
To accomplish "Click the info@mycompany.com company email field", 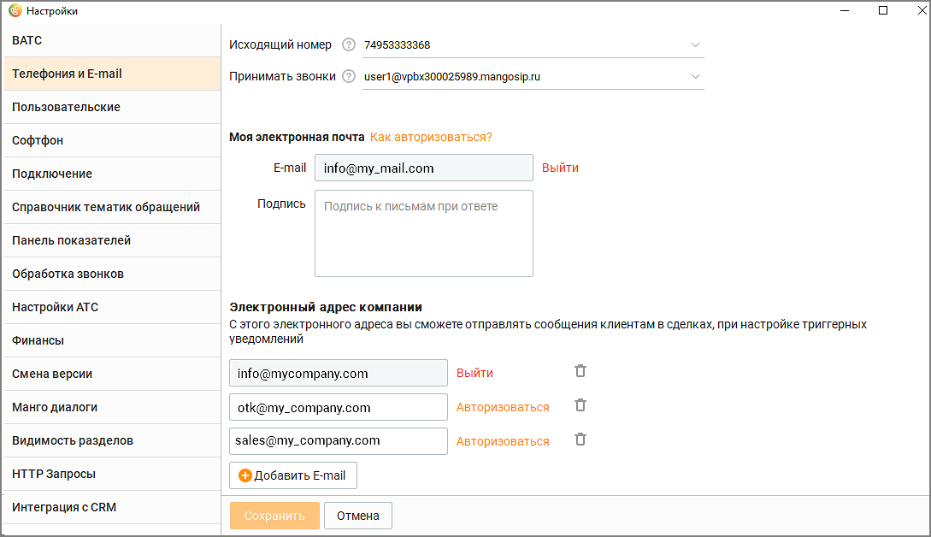I will (339, 373).
